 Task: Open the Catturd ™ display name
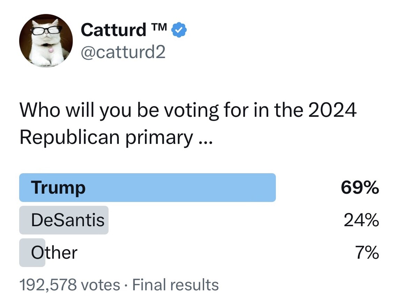tap(124, 30)
